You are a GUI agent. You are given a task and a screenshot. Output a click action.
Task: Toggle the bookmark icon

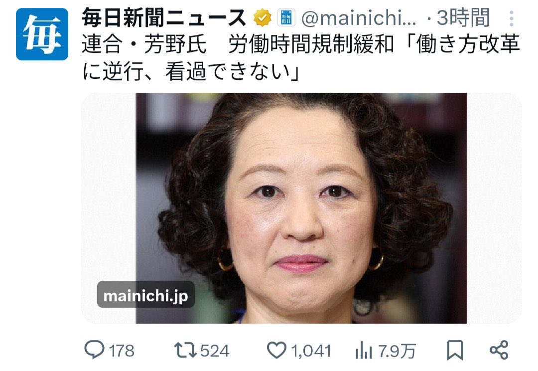[455, 351]
